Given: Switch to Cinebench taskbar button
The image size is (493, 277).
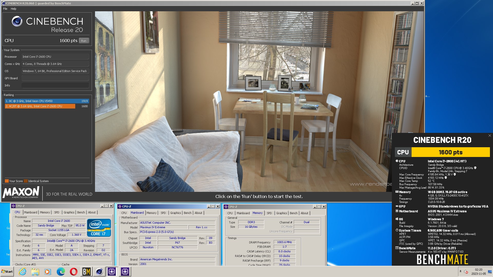Looking at the screenshot, I should point(99,272).
